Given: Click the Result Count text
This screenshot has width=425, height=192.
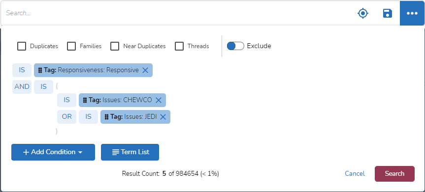Looking at the screenshot, I should coord(170,174).
